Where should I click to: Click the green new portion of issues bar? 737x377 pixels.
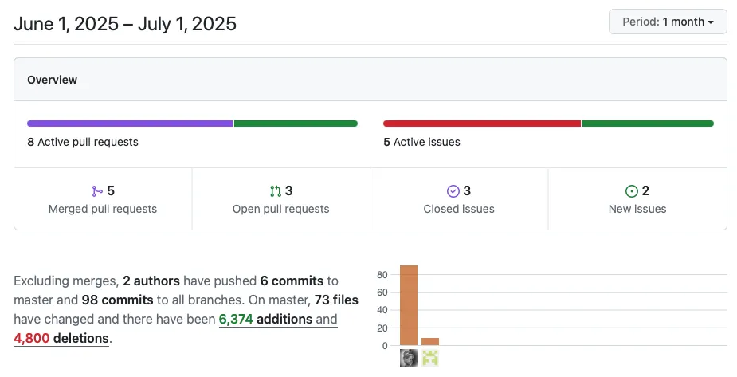(649, 124)
